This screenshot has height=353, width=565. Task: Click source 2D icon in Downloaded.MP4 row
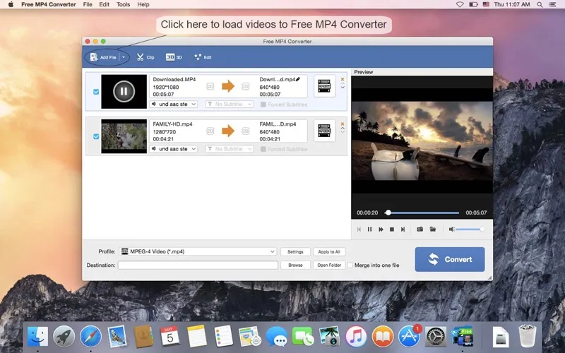pos(210,86)
